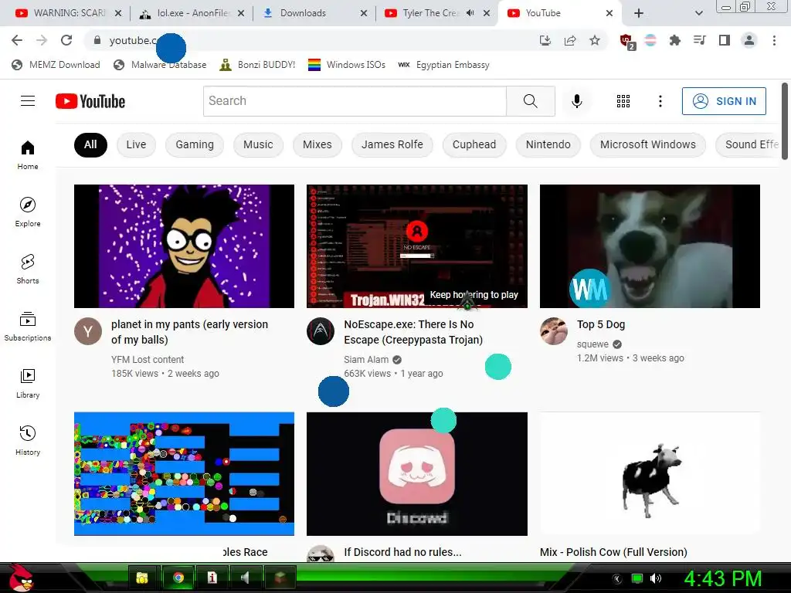Open Library in the sidebar
The width and height of the screenshot is (791, 593).
click(x=28, y=383)
